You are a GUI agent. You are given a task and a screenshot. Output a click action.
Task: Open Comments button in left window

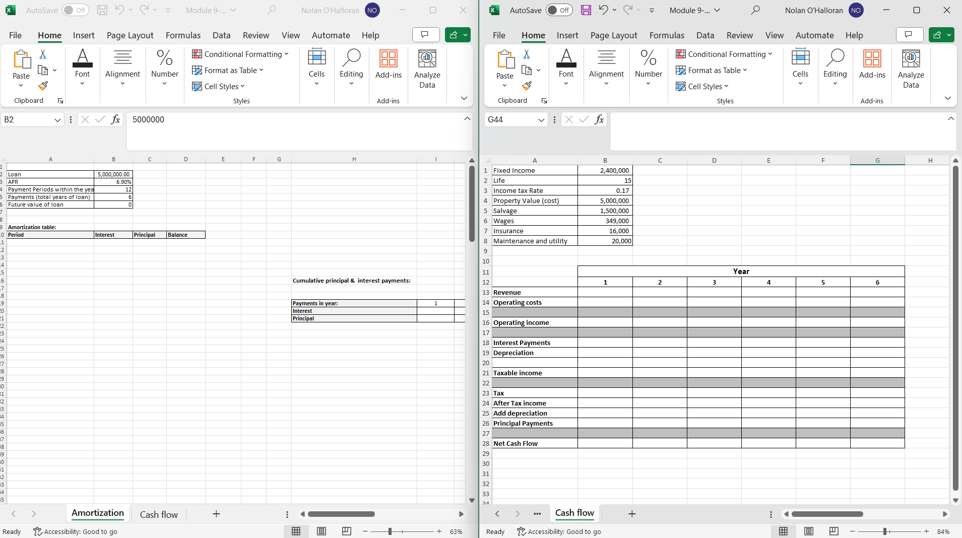click(x=425, y=35)
